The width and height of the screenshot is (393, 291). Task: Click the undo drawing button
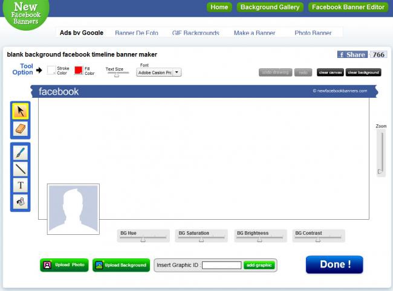coord(276,72)
